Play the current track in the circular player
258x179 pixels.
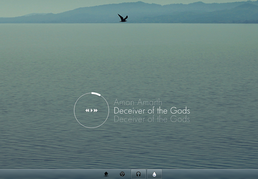click(x=92, y=111)
